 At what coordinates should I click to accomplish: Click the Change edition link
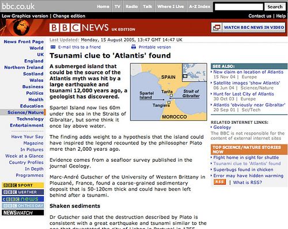69,16
